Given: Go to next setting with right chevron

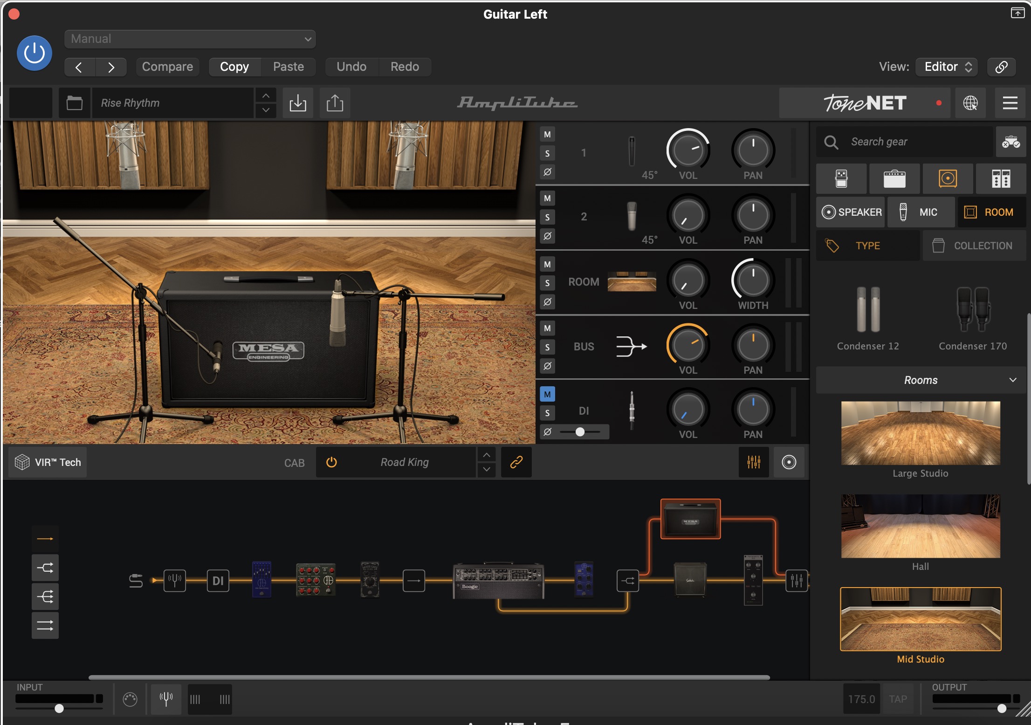Looking at the screenshot, I should 111,67.
